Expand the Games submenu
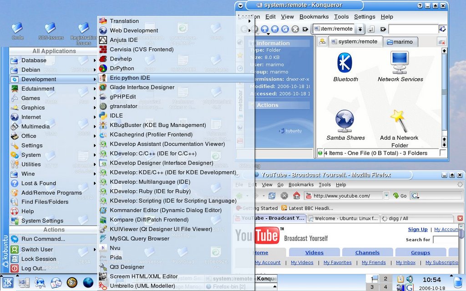This screenshot has height=291, width=466. (x=53, y=98)
